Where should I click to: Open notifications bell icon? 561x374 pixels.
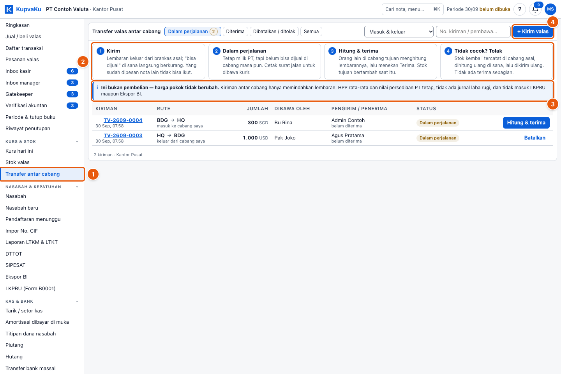pyautogui.click(x=535, y=9)
